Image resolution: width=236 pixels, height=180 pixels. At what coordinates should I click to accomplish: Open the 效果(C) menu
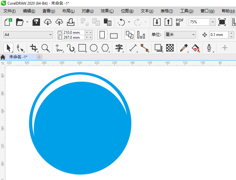[x=107, y=11]
